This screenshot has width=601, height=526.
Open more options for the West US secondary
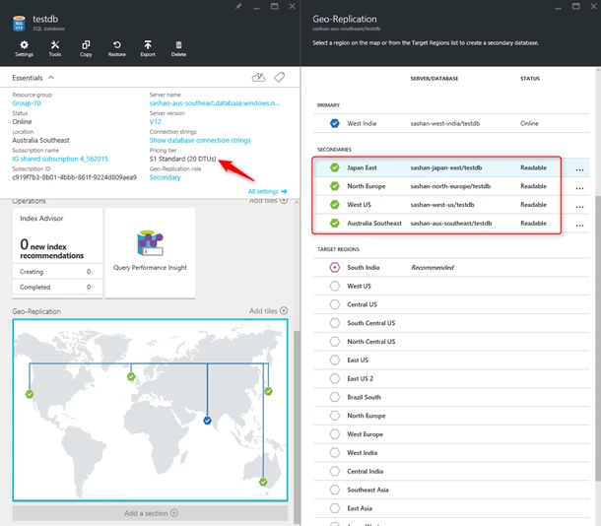(579, 206)
